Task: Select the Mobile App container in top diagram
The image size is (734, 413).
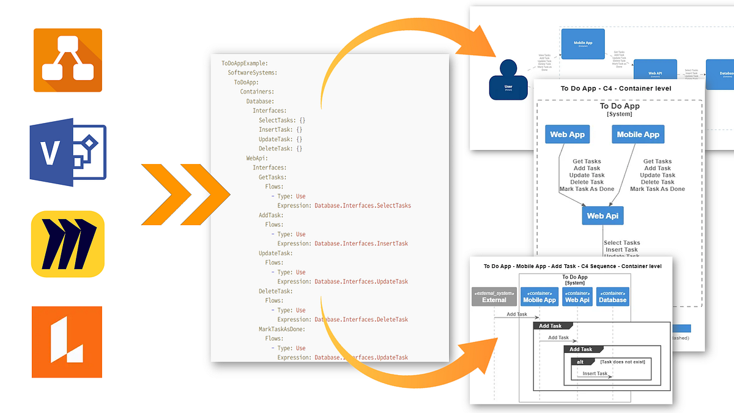Action: tap(582, 43)
